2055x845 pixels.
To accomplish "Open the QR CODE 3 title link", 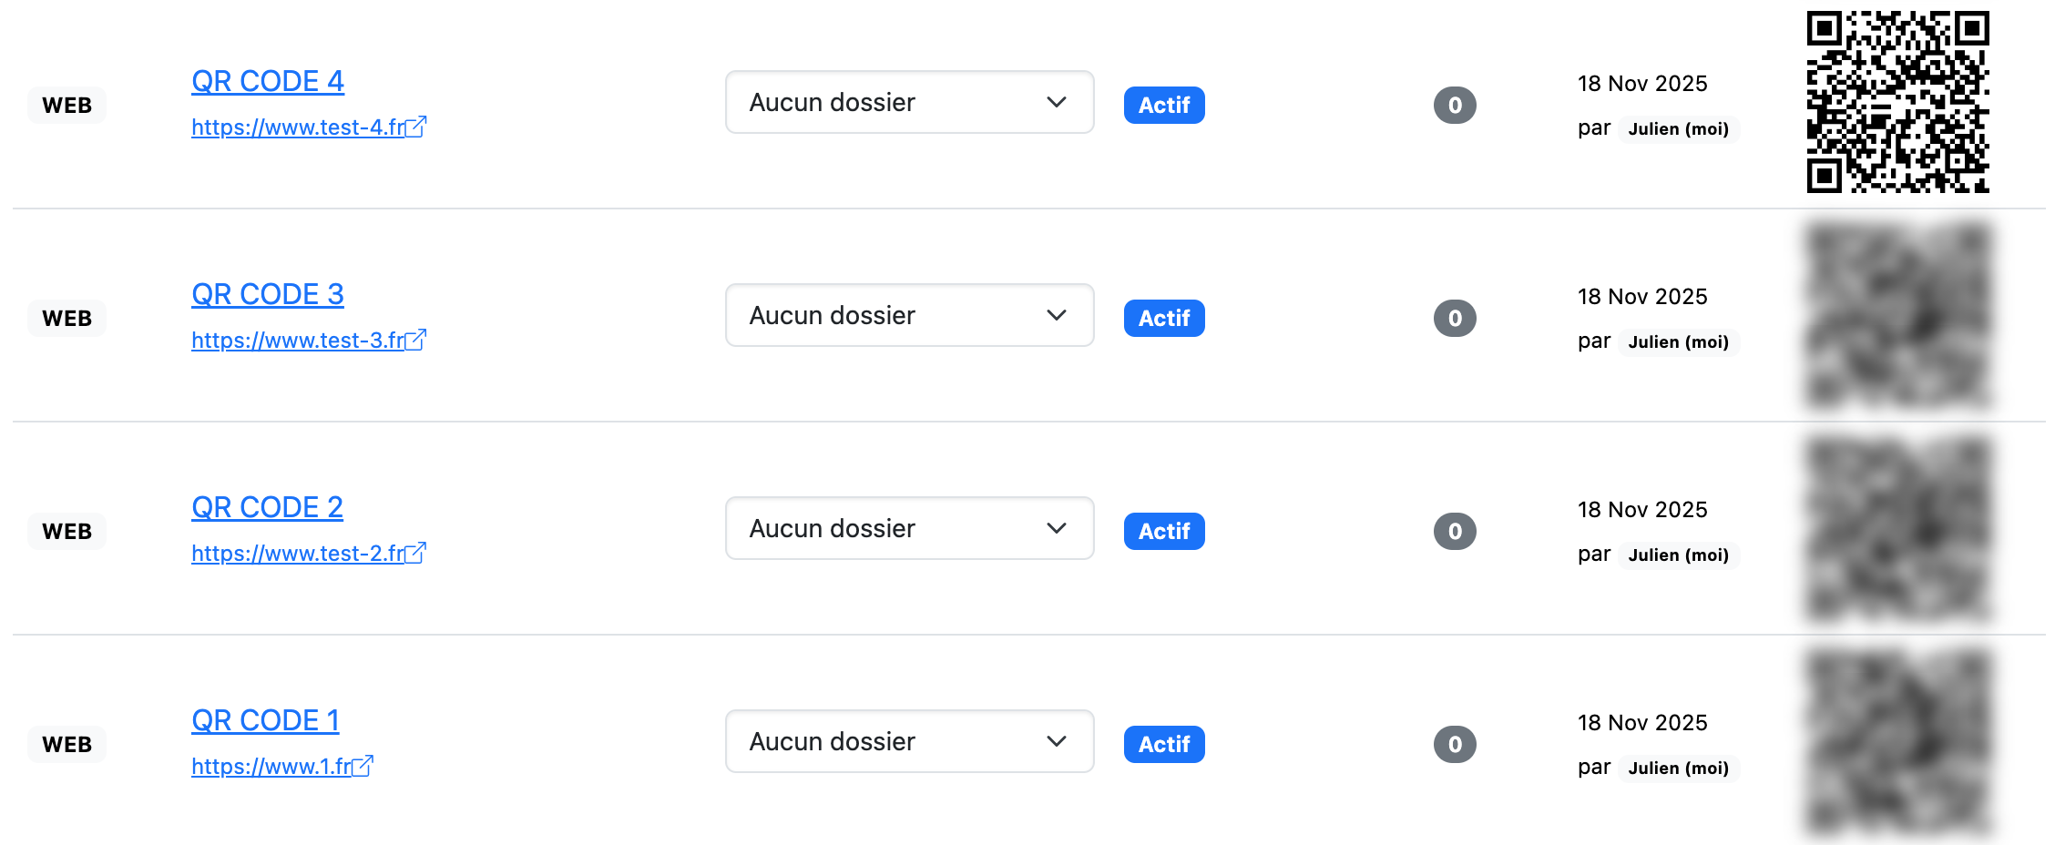I will pyautogui.click(x=267, y=294).
